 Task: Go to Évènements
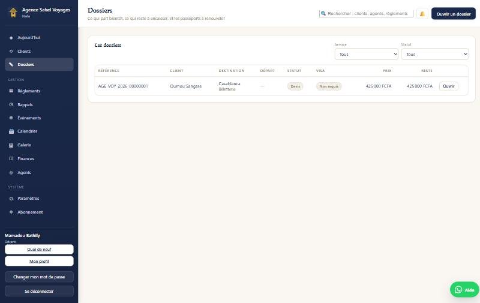pyautogui.click(x=39, y=118)
